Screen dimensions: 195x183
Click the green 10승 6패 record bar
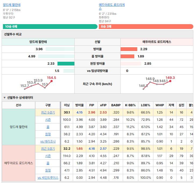[x=50, y=27]
